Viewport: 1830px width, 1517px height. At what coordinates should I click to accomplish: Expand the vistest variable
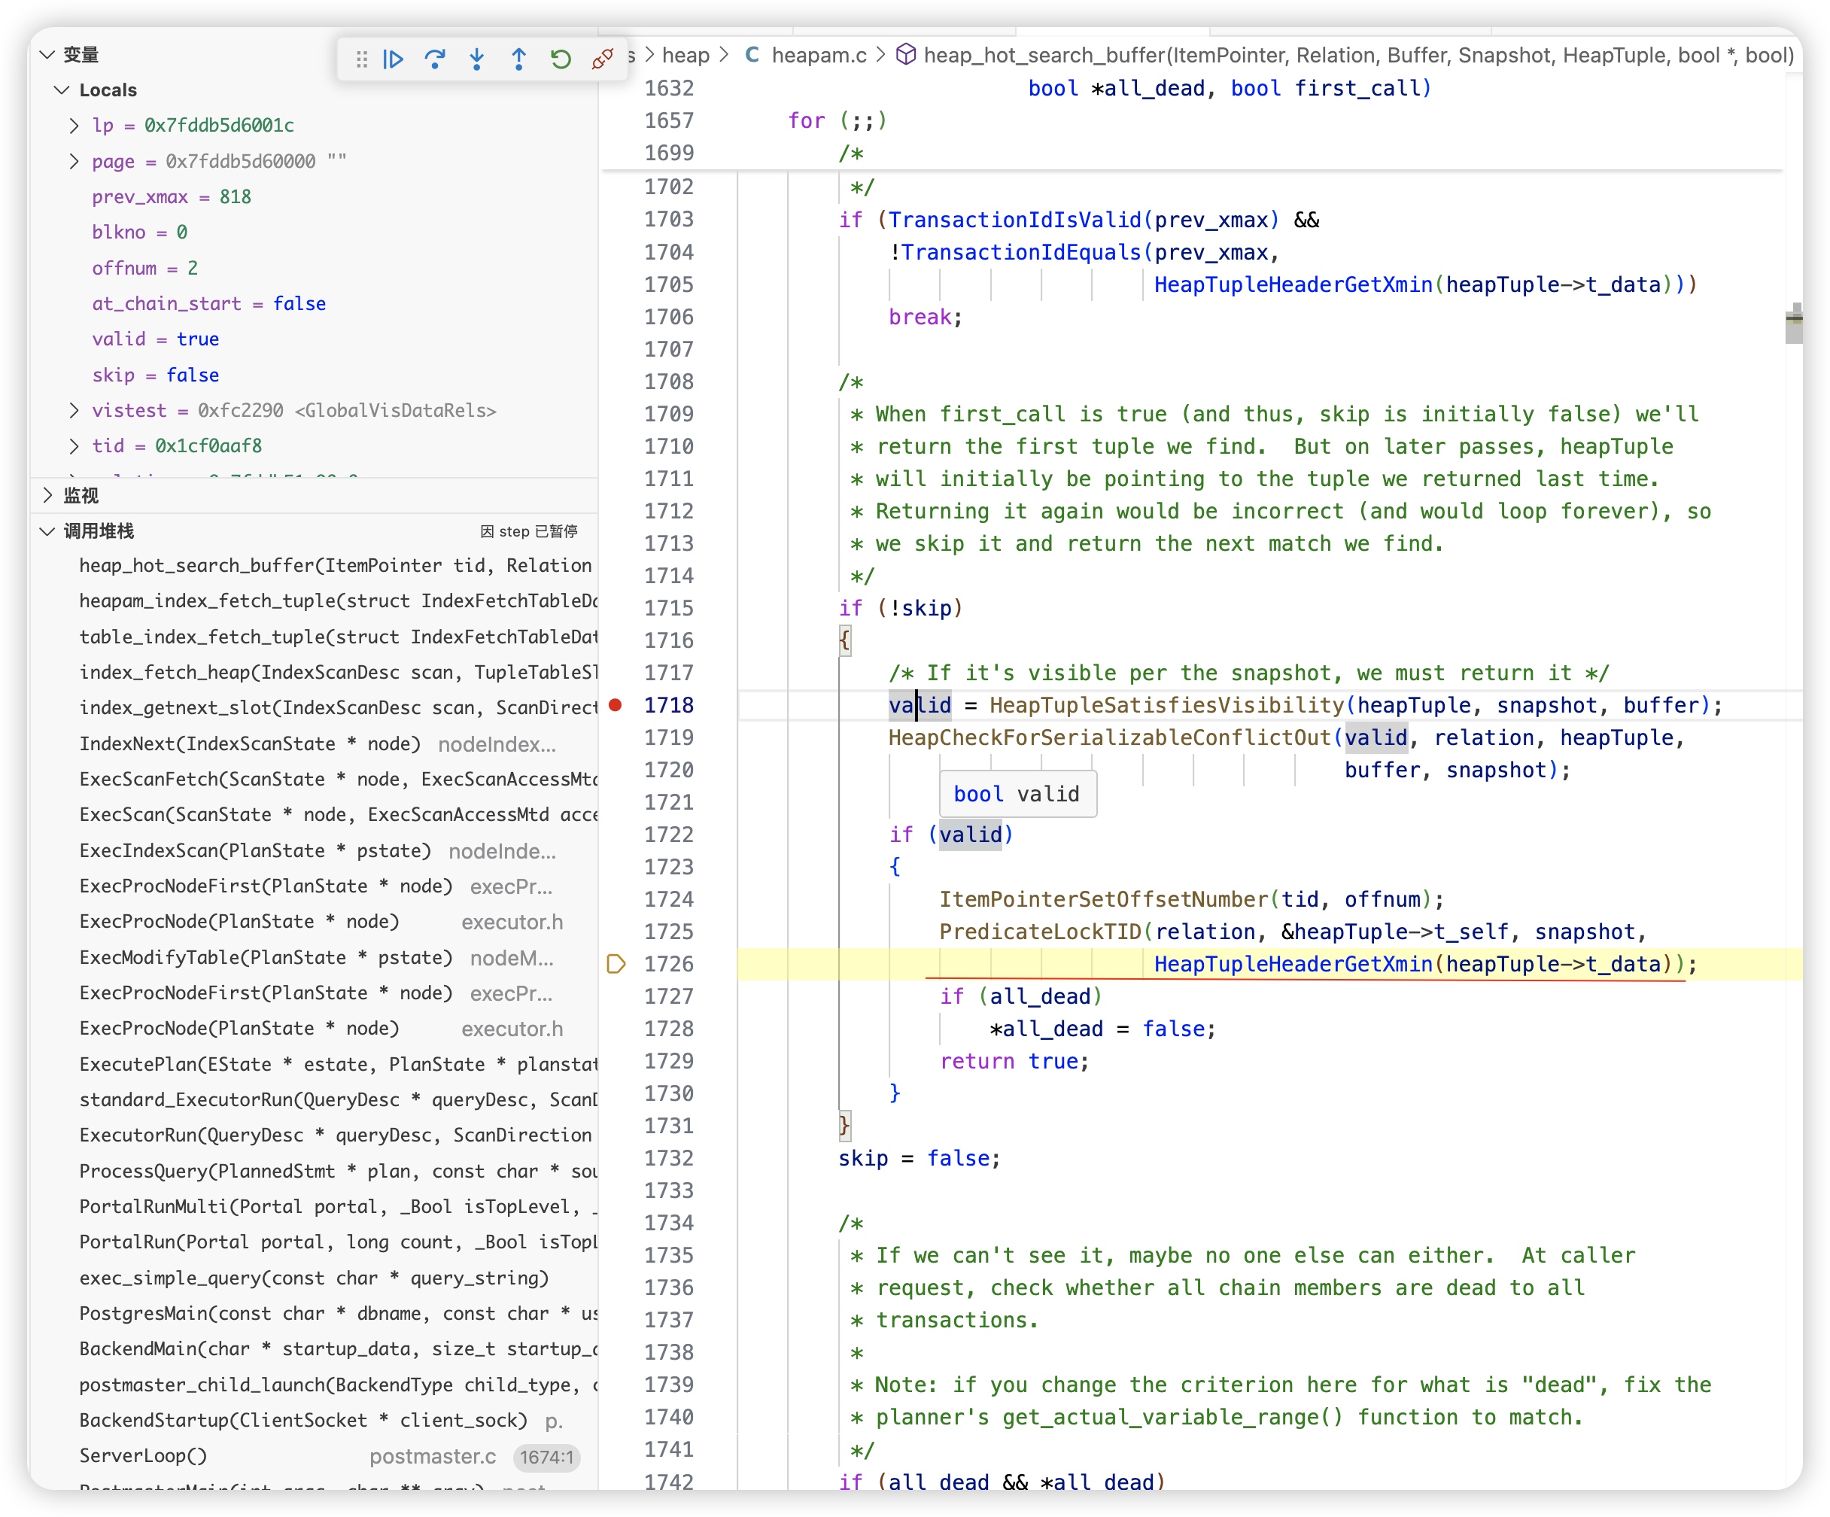(74, 410)
